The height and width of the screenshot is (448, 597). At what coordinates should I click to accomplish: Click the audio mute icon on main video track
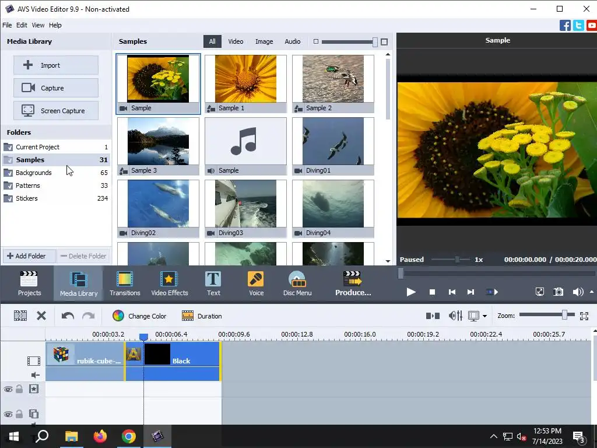[35, 375]
